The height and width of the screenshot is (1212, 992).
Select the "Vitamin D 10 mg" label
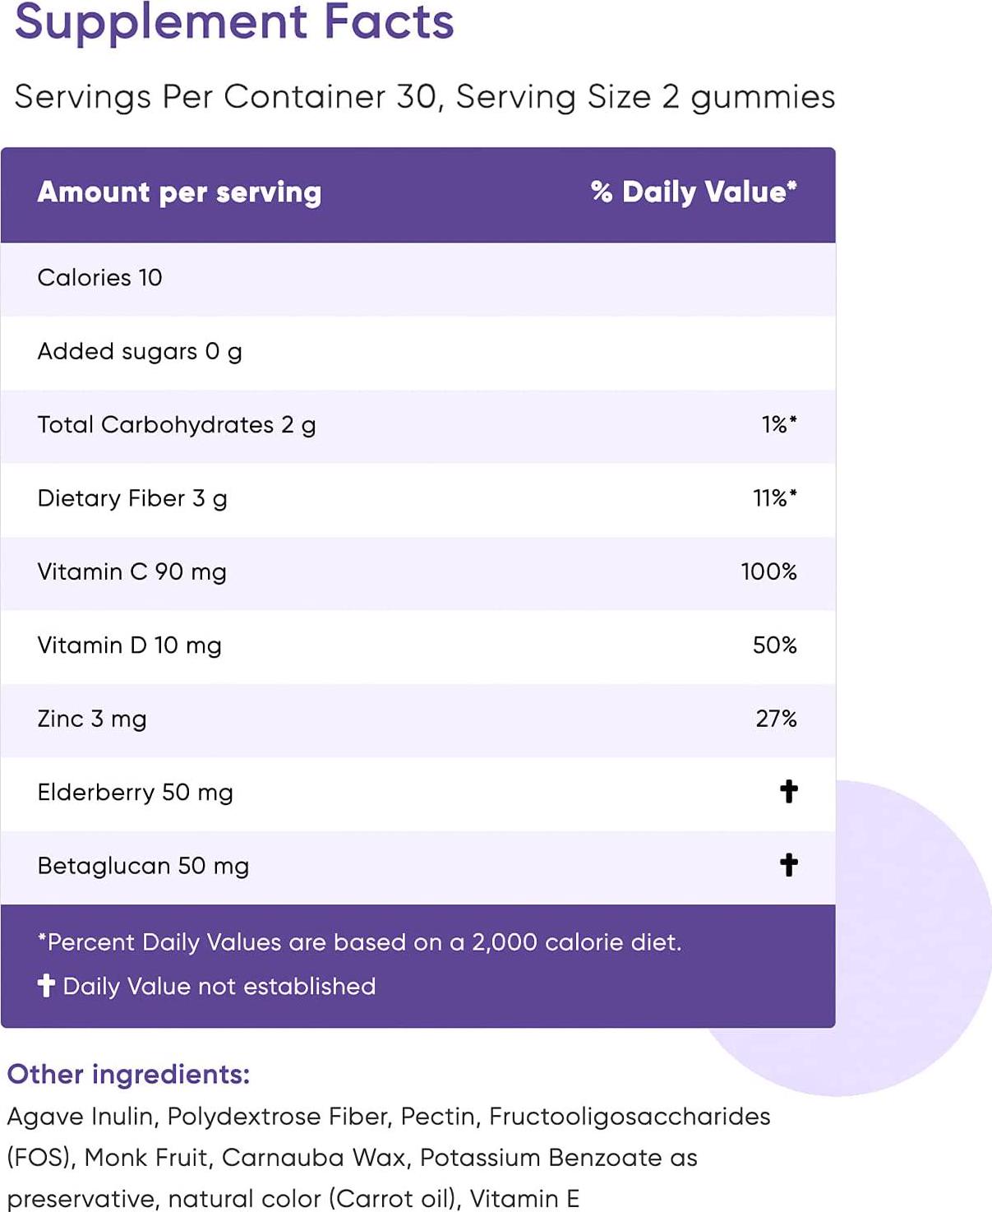tap(129, 645)
